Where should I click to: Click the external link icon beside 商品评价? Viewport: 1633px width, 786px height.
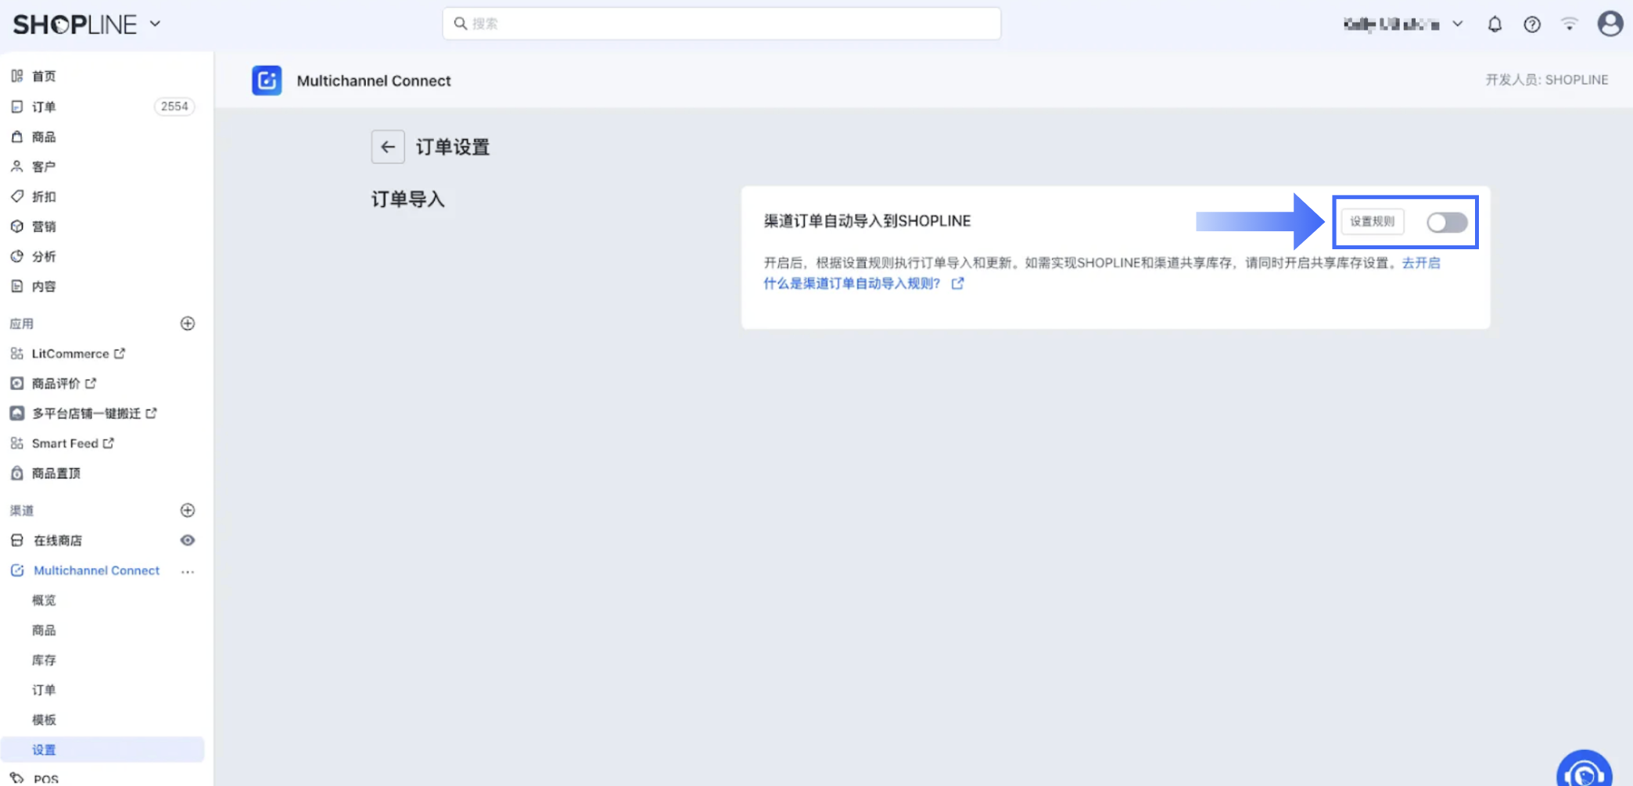click(91, 383)
